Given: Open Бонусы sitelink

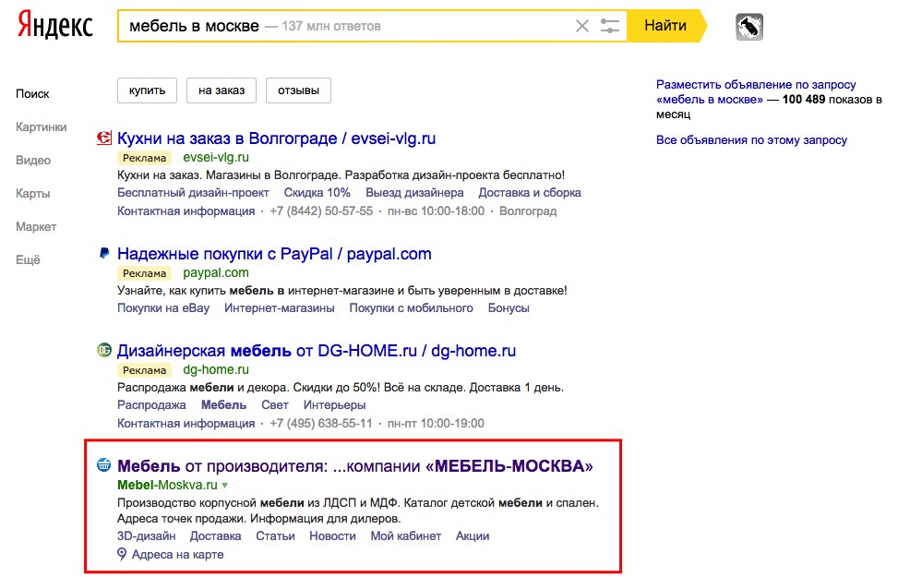Looking at the screenshot, I should point(509,308).
